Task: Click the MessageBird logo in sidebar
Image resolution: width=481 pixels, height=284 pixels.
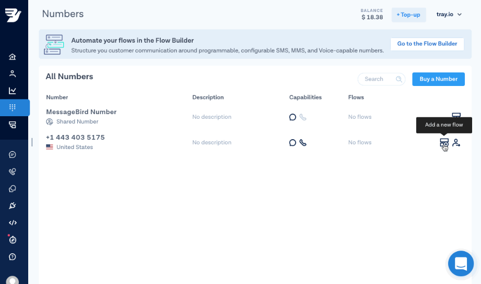Action: pos(13,15)
